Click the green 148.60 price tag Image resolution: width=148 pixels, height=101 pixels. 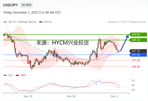pos(138,34)
